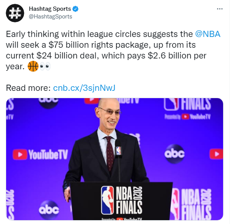Open the three-dot more options menu

pyautogui.click(x=220, y=9)
